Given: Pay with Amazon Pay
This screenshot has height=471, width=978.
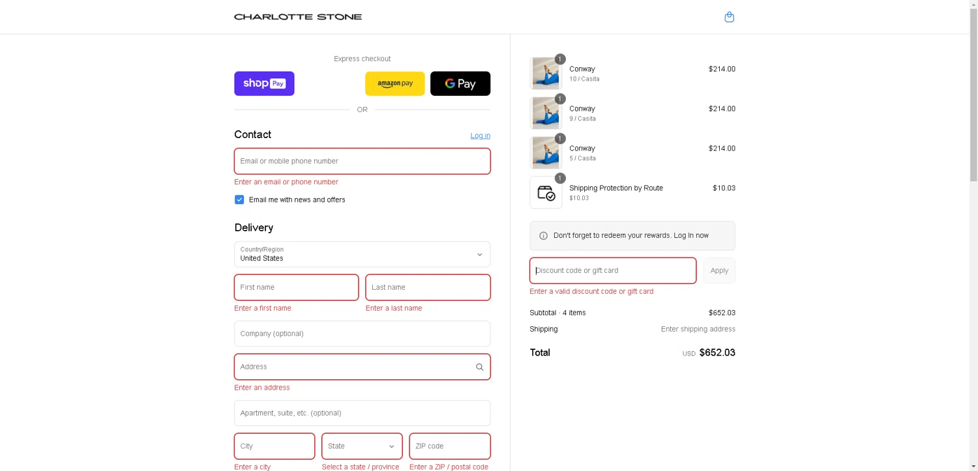Looking at the screenshot, I should [x=394, y=83].
